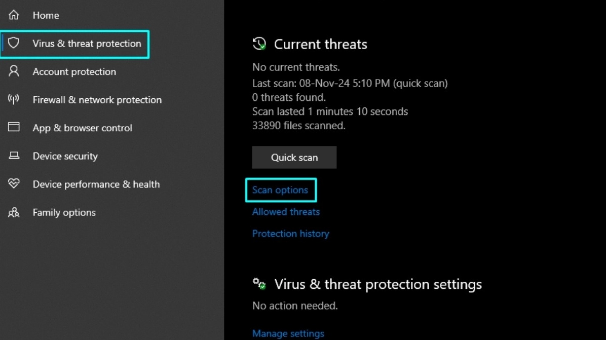
Task: Open Account protection via its person icon
Action: (x=14, y=71)
